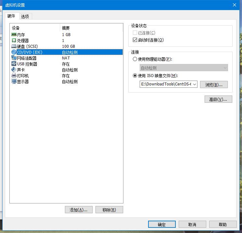
Task: Open 高级(V)... advanced settings
Action: pos(218,99)
